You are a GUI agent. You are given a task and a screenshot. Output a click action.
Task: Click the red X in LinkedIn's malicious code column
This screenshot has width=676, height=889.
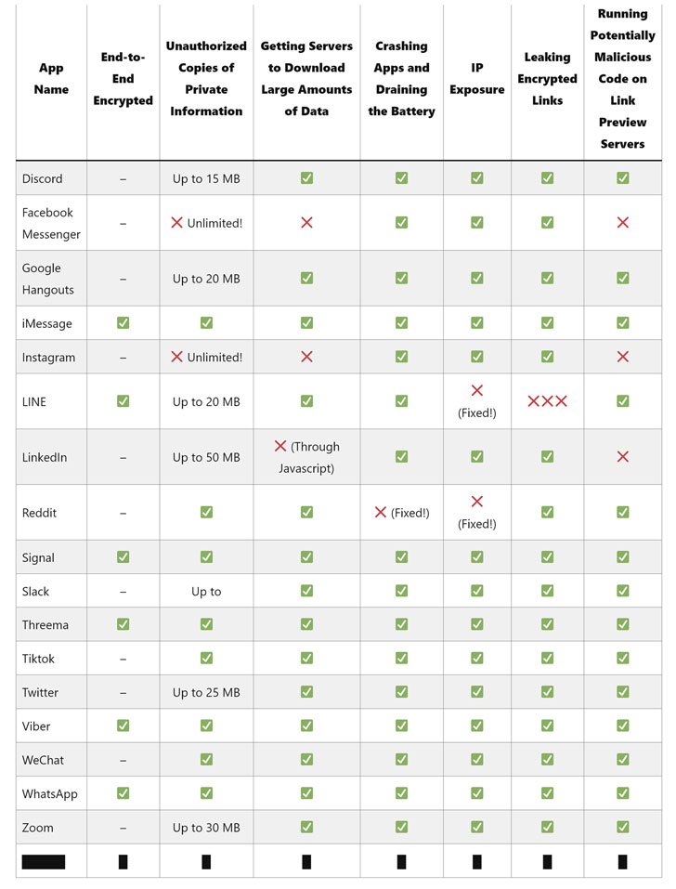pos(622,457)
